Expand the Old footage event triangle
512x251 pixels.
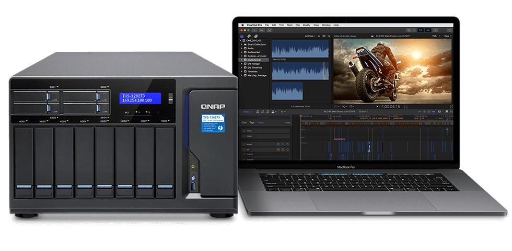pos(241,64)
